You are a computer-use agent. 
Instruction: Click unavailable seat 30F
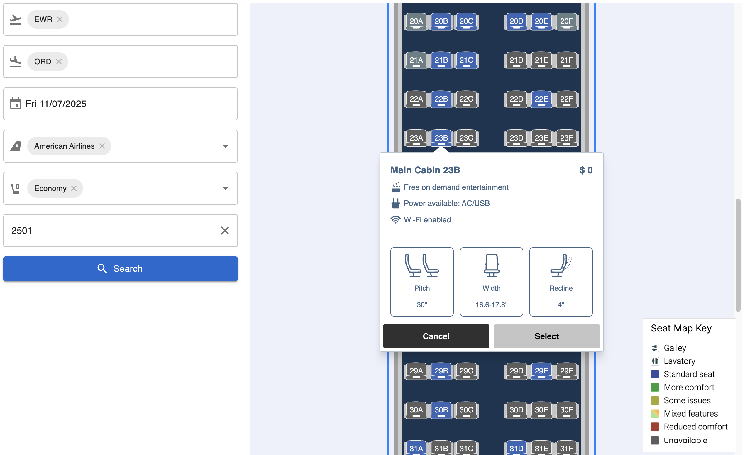(567, 410)
